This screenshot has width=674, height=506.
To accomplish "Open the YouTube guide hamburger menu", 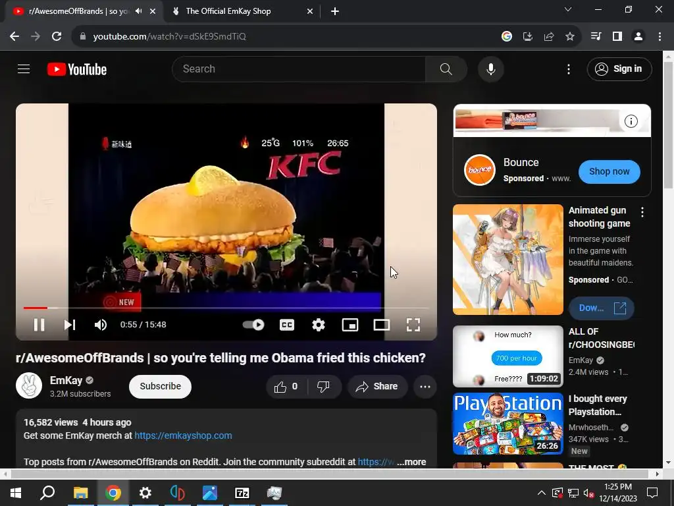I will tap(24, 69).
